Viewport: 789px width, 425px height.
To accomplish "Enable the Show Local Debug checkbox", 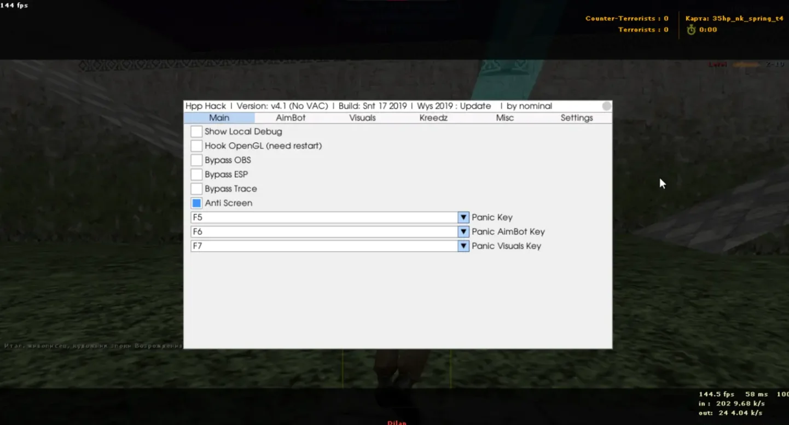I will tap(196, 132).
